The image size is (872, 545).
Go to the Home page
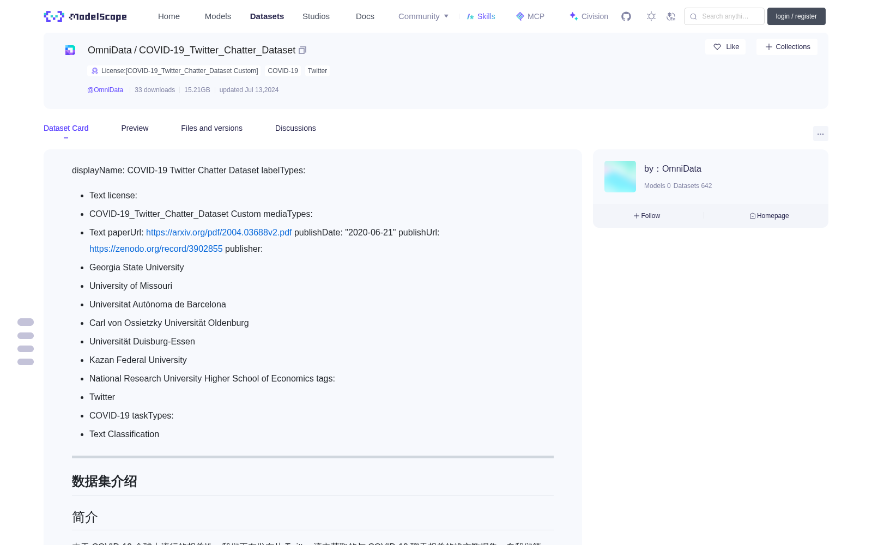(169, 16)
